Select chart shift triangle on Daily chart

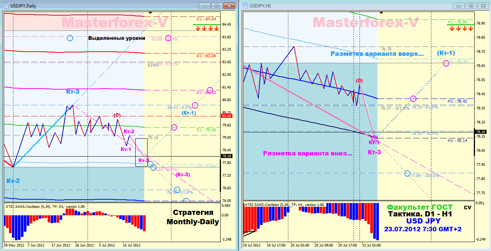coord(150,13)
